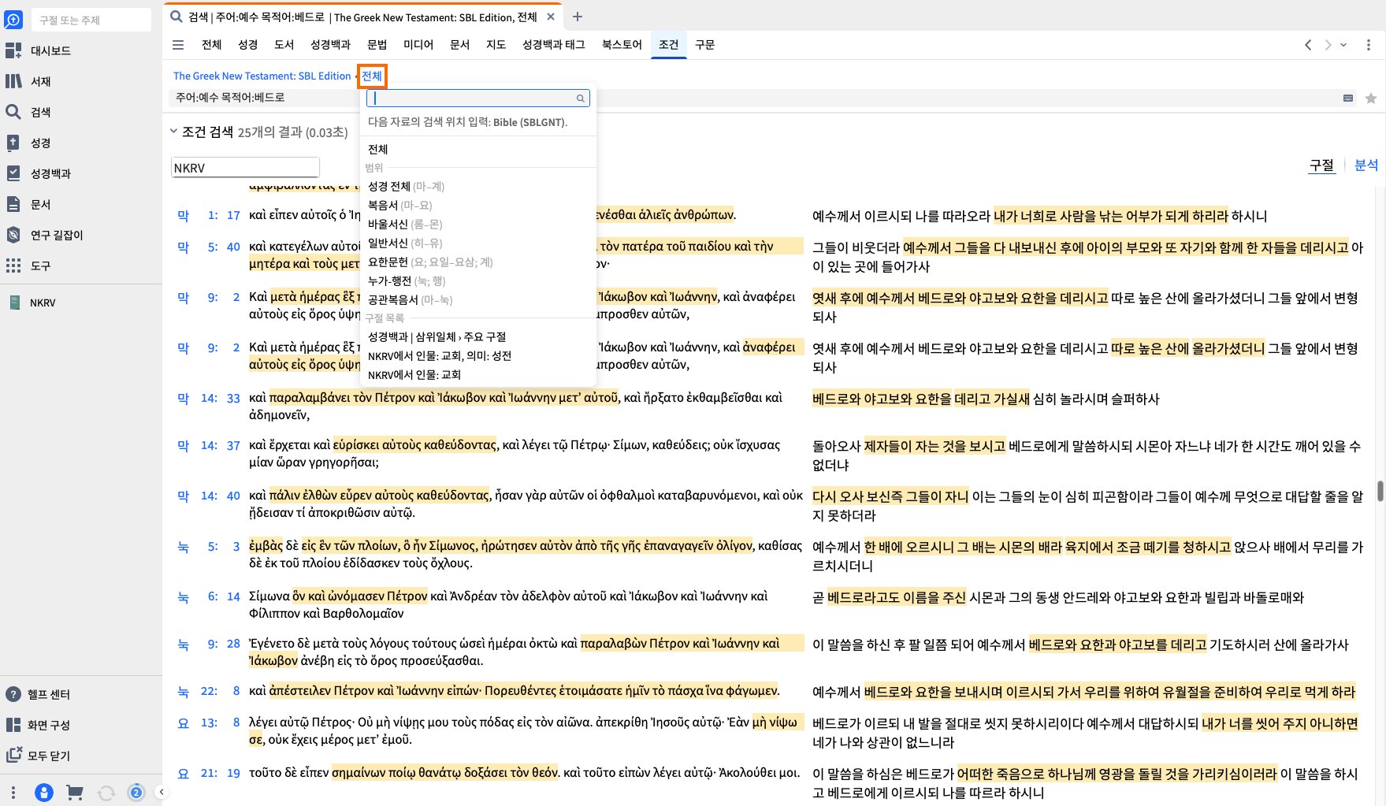Open the 눅 22:8 verse reference
Screen dimensions: 1386x806
[x=209, y=692]
